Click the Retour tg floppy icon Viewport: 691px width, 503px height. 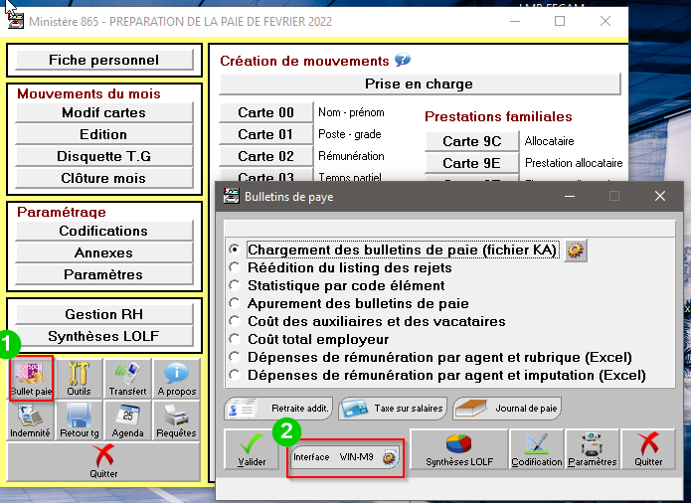80,420
